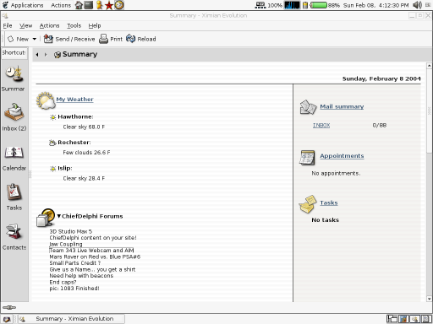Click the show desktop panel icon
The width and height of the screenshot is (433, 324).
coord(7,319)
